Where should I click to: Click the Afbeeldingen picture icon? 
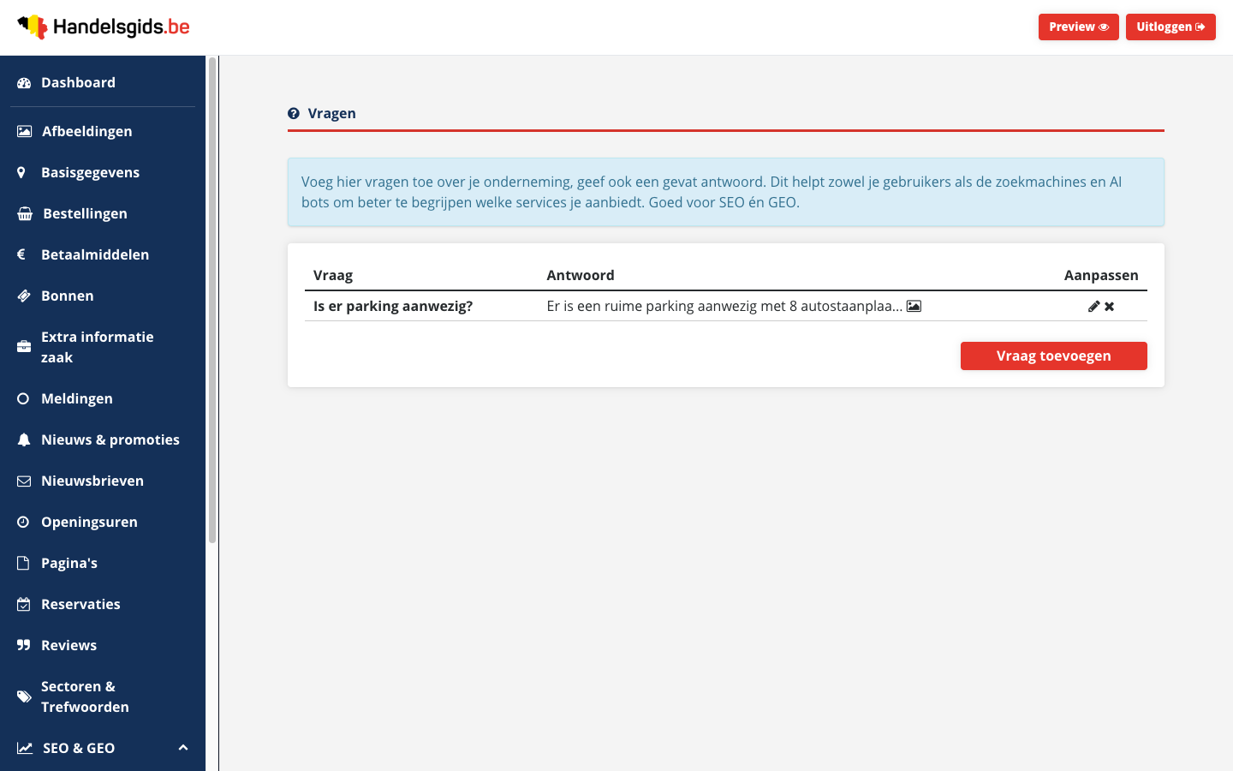click(x=24, y=131)
